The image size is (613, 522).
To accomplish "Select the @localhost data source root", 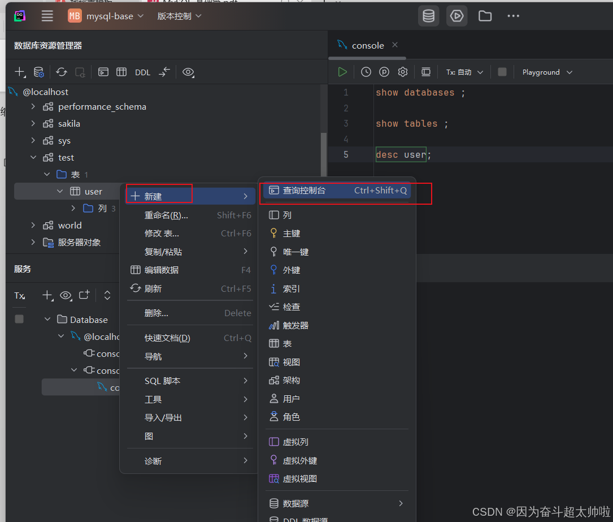I will [x=45, y=92].
